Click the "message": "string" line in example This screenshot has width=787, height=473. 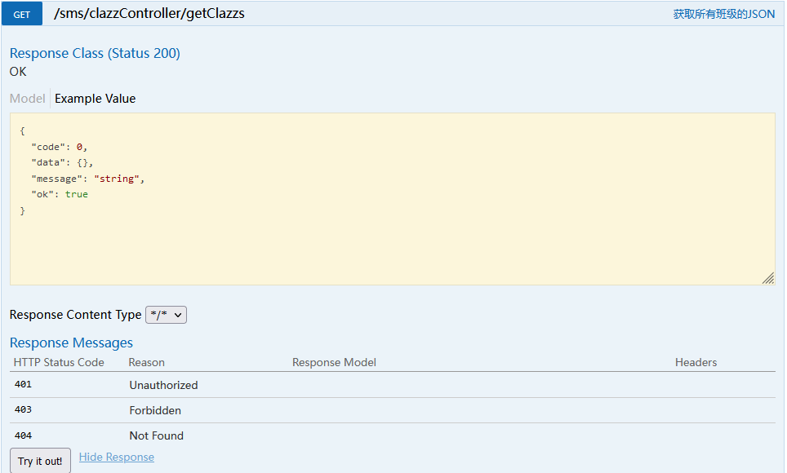(88, 179)
